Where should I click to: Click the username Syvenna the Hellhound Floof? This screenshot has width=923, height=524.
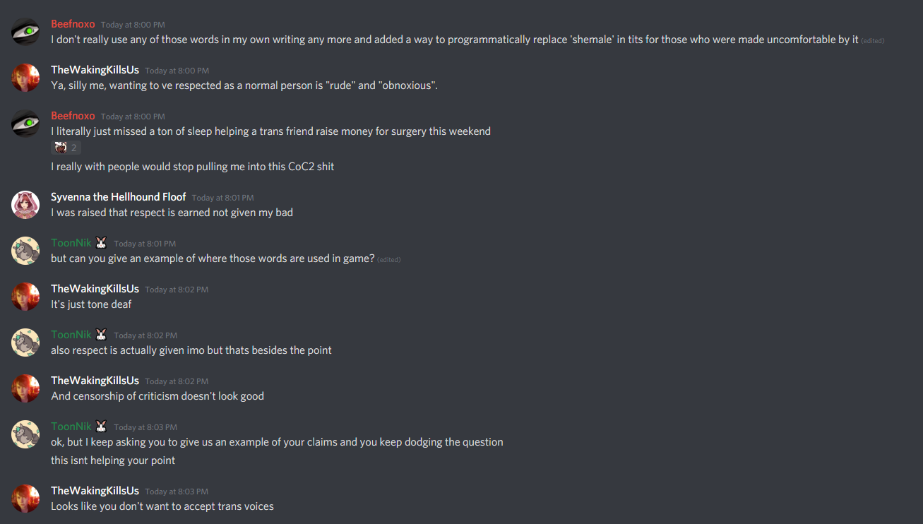[x=118, y=197]
